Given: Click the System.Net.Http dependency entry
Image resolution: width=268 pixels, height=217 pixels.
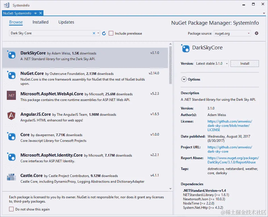Looking at the screenshot, I should tap(203, 208).
